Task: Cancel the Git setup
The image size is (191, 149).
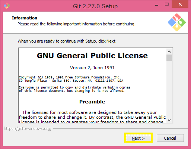Action: click(x=170, y=138)
